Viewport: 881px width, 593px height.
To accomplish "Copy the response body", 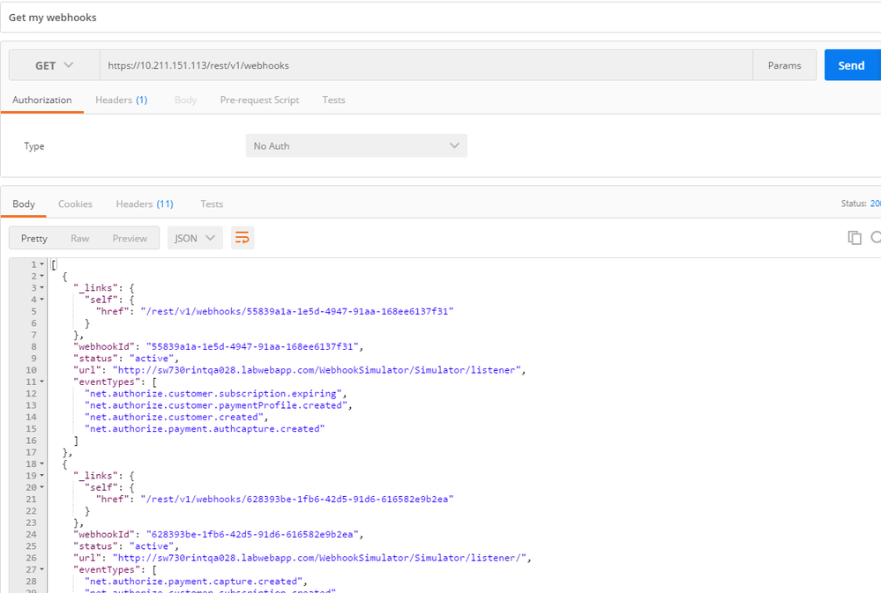I will click(x=854, y=237).
